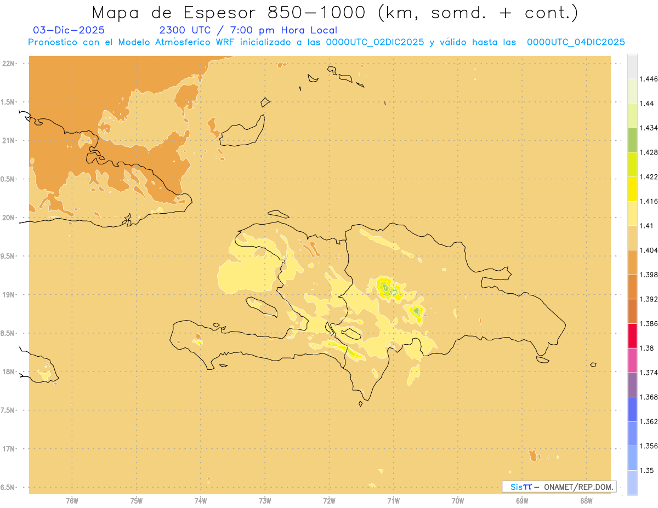
Task: Click the color bar value '1.41'
Action: click(x=647, y=226)
